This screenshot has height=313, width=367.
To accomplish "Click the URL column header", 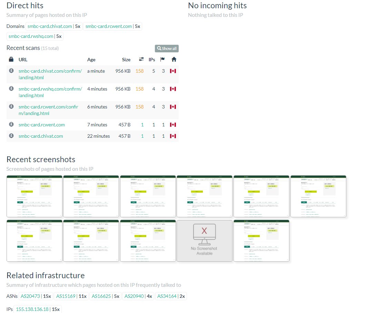I will click(23, 60).
